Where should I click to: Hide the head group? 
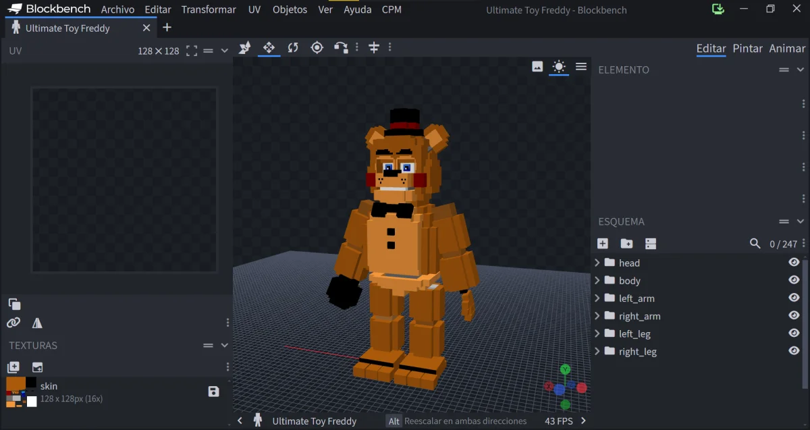coord(794,263)
